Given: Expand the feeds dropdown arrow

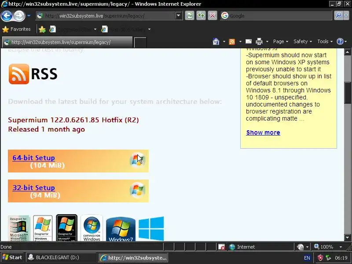Looking at the screenshot, I should click(240, 41).
